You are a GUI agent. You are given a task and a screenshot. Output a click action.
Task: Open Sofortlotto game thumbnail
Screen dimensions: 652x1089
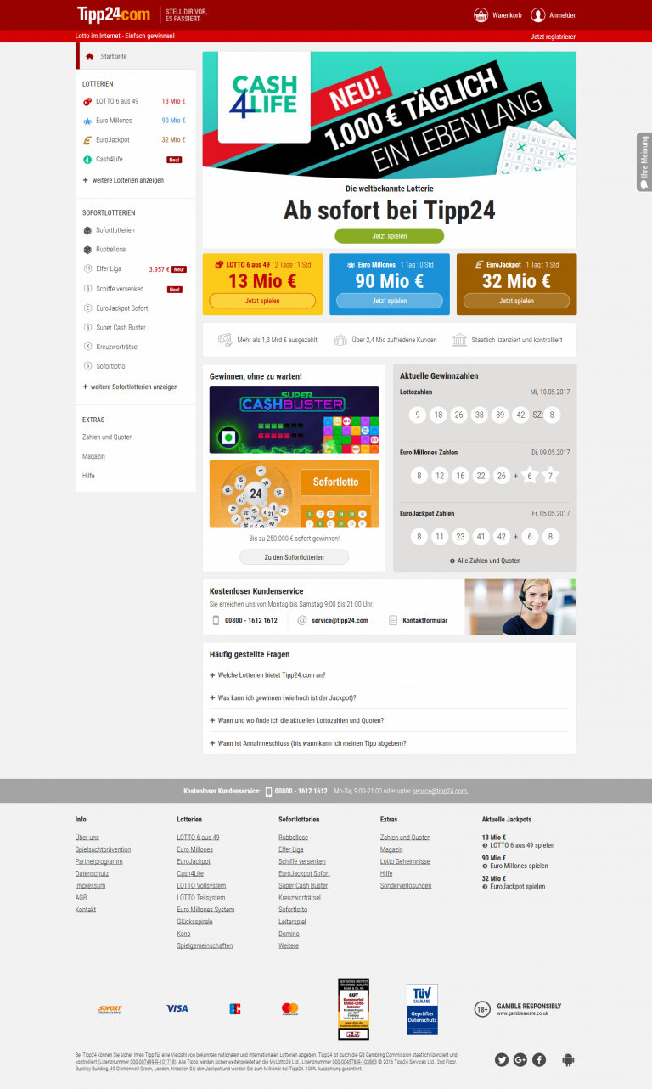(x=295, y=494)
